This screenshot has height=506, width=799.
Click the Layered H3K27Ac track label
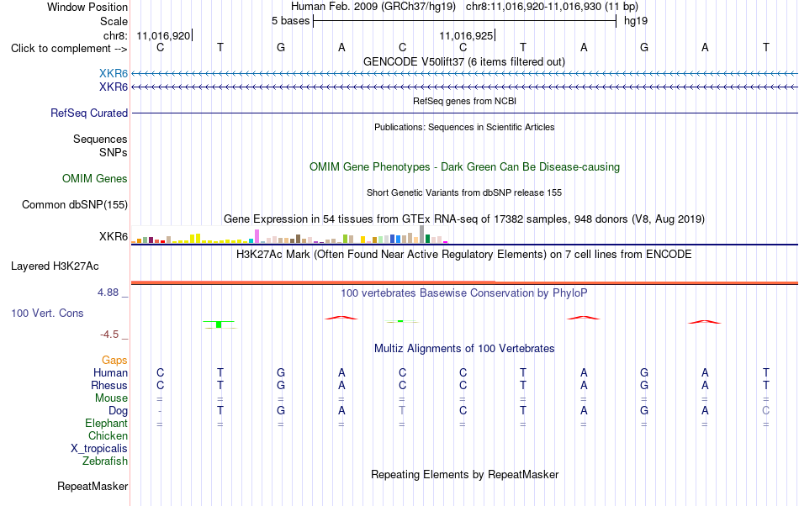[55, 266]
